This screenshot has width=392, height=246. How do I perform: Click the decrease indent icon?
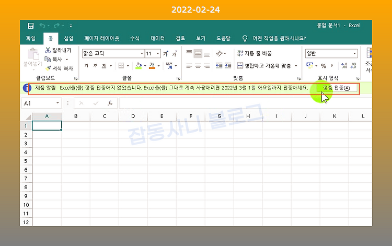coord(219,66)
